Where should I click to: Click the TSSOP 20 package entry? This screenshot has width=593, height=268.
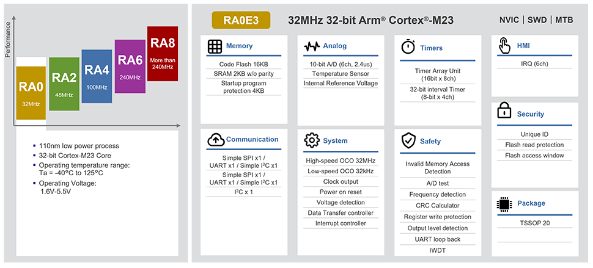pyautogui.click(x=532, y=223)
